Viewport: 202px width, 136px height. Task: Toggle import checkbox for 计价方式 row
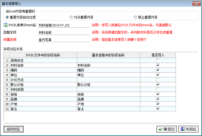click(x=158, y=80)
